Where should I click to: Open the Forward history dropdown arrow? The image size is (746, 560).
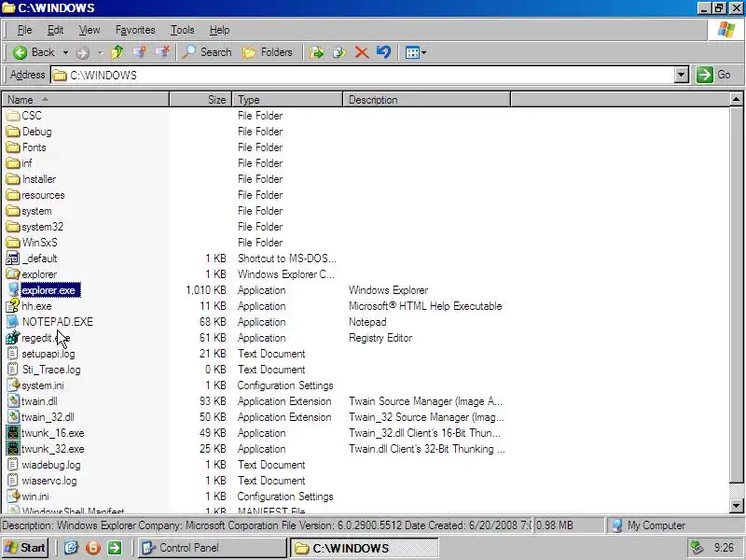(101, 53)
